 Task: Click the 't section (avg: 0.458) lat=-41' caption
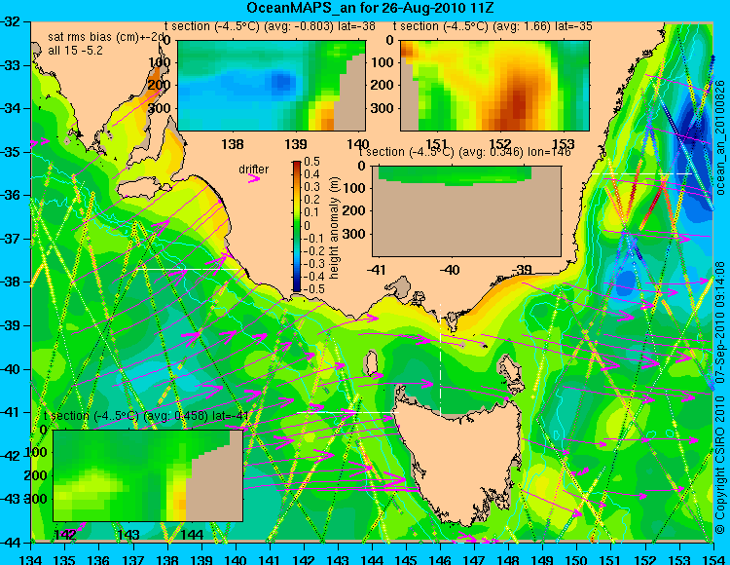[x=146, y=416]
